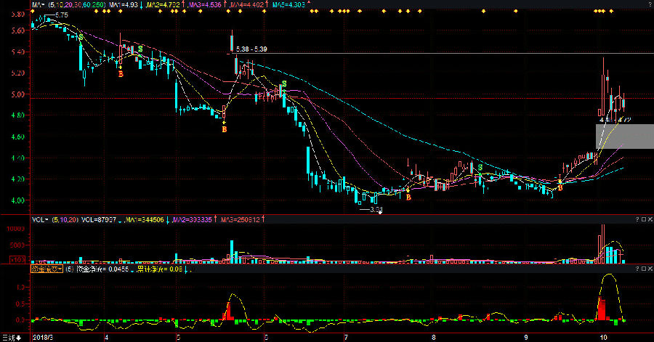Viewport: 654px width, 342px height.
Task: Click the 2018/3 date on timeline
Action: [x=45, y=338]
